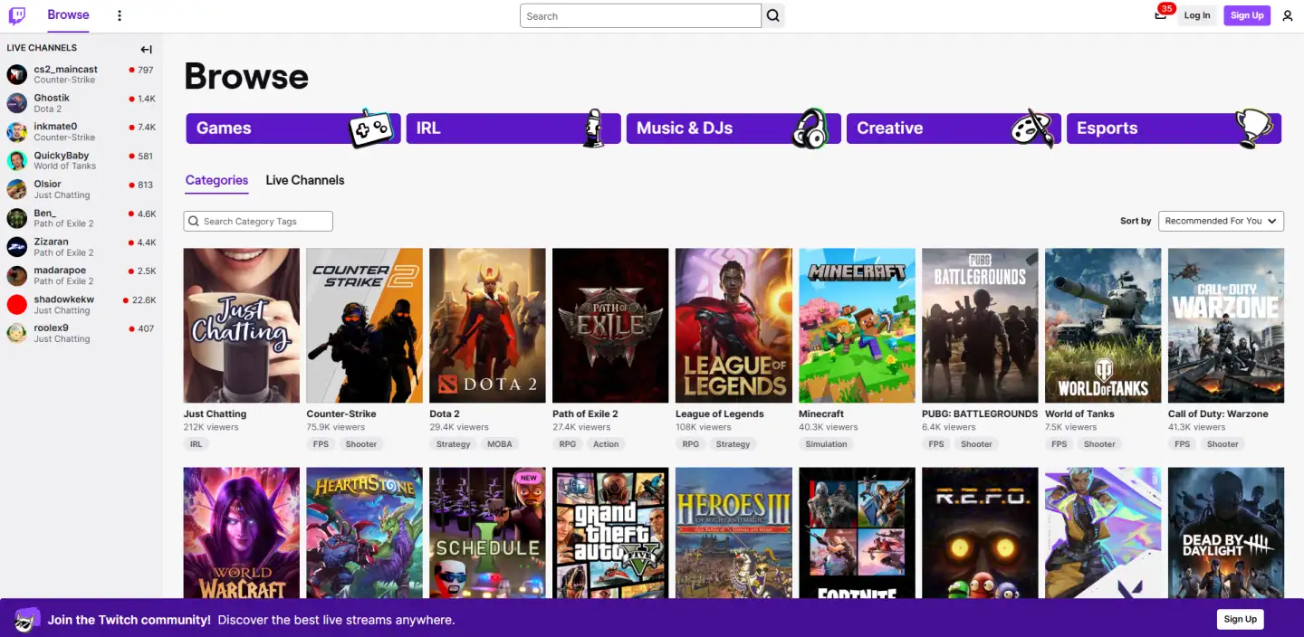Click the Music headphones icon
Image resolution: width=1304 pixels, height=637 pixels.
click(x=810, y=128)
